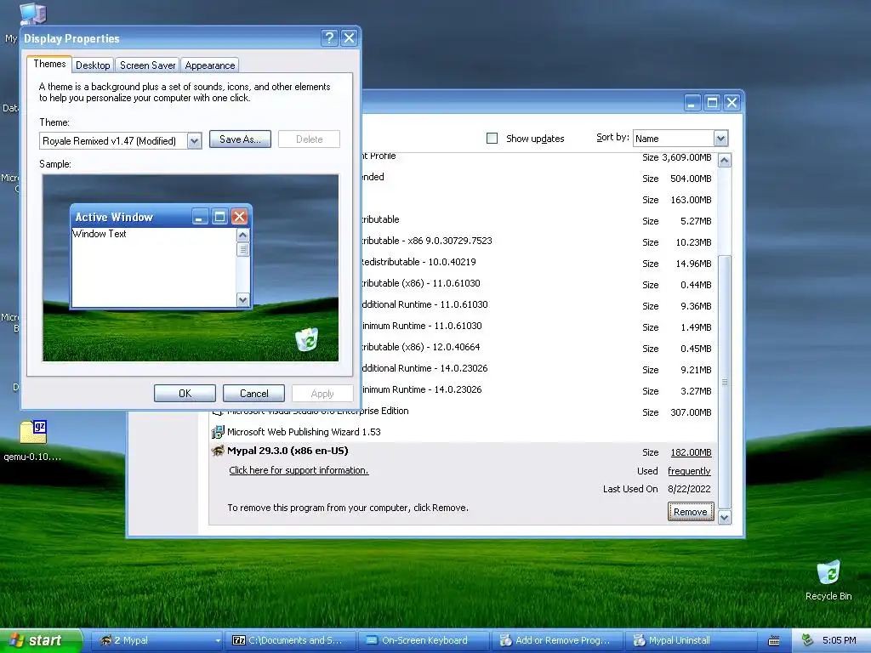Click the Web Publishing Wizard icon
The image size is (871, 653).
218,431
